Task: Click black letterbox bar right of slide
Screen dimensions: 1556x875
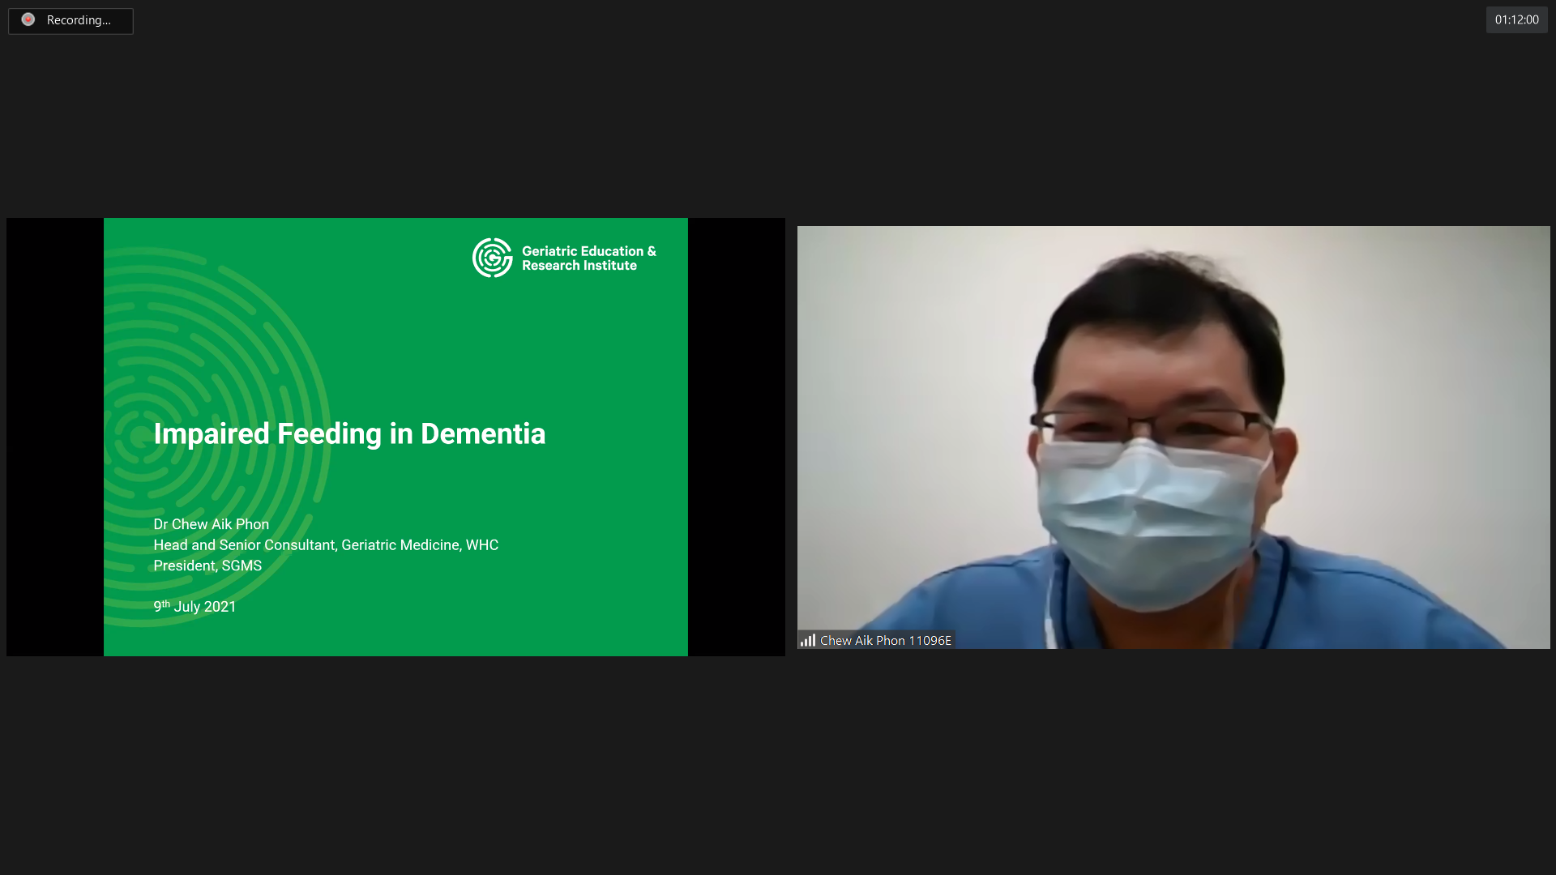Action: [x=736, y=437]
